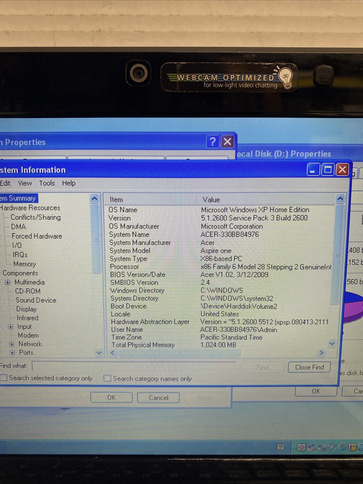Tick Search category names only checkbox

[x=107, y=378]
